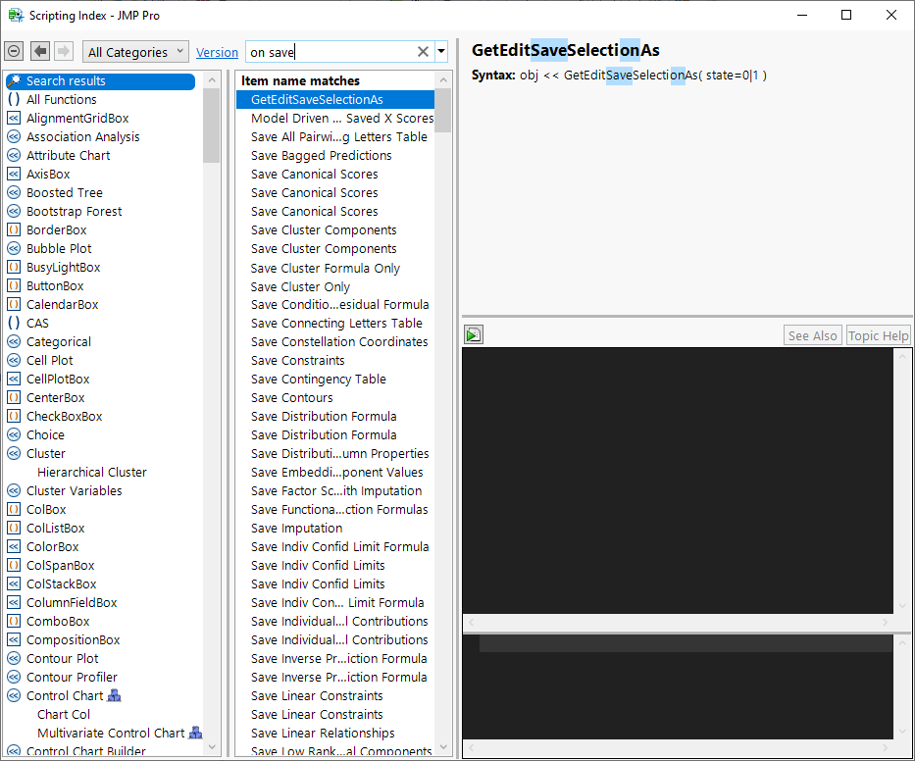Click inside the example script editor pane
Screen dimensions: 915x761
pyautogui.click(x=678, y=481)
